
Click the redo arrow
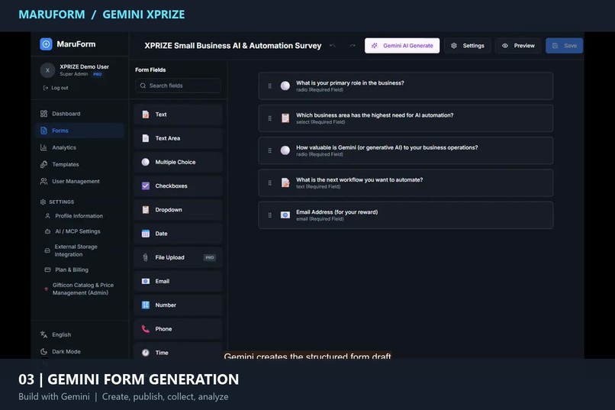tap(353, 46)
